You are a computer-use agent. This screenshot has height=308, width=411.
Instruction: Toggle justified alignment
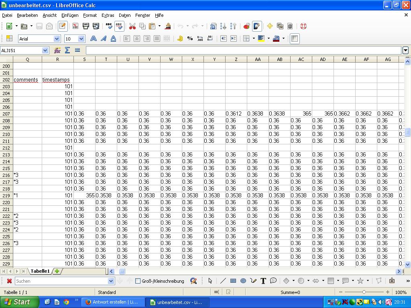157,39
